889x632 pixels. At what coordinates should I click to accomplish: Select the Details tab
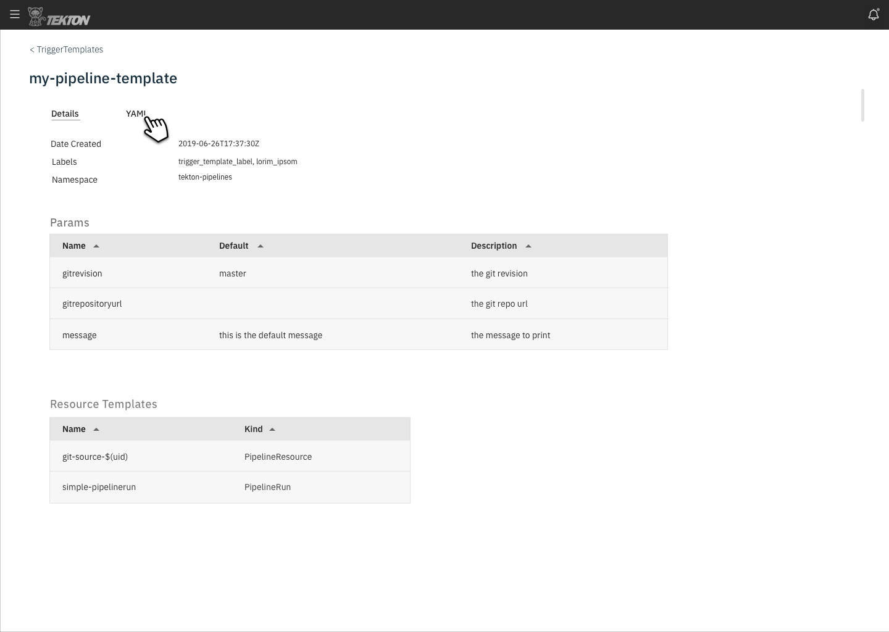[65, 114]
